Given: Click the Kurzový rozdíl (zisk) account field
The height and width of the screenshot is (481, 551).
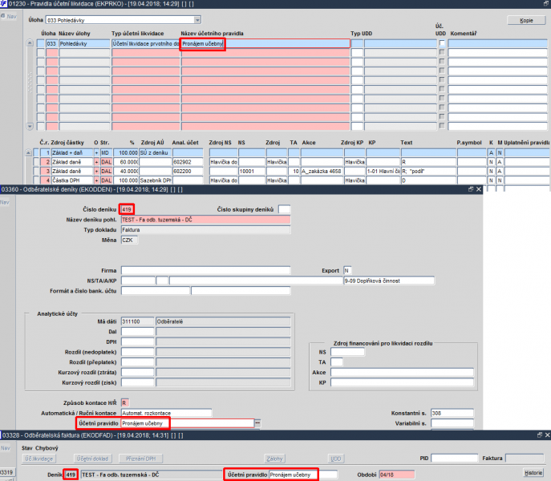Looking at the screenshot, I should click(138, 382).
